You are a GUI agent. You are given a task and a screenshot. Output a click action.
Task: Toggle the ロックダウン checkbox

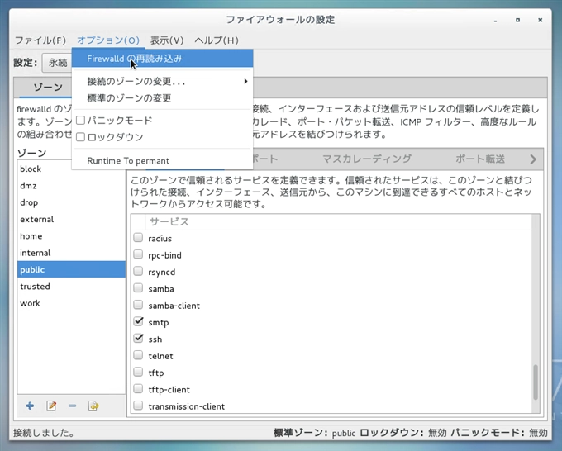81,137
